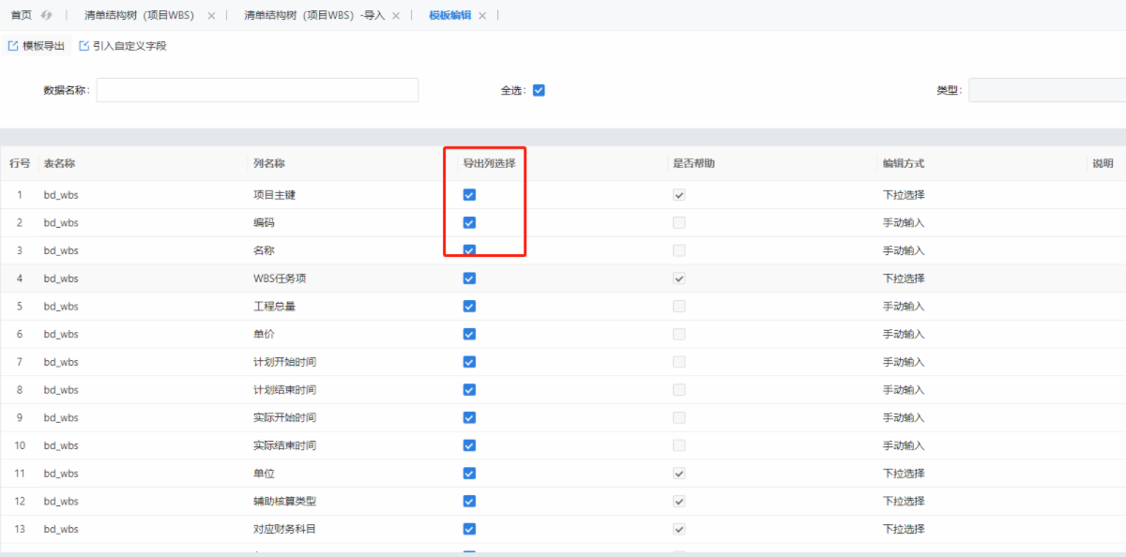Click the 模板导出 export icon
Viewport: 1126px width, 557px height.
click(13, 45)
